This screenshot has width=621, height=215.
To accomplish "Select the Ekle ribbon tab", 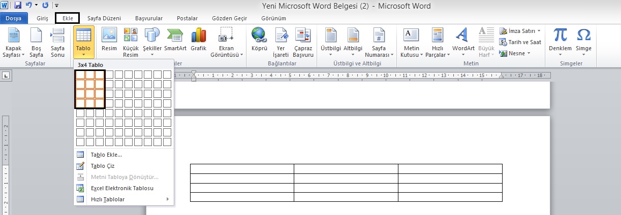I will (68, 18).
